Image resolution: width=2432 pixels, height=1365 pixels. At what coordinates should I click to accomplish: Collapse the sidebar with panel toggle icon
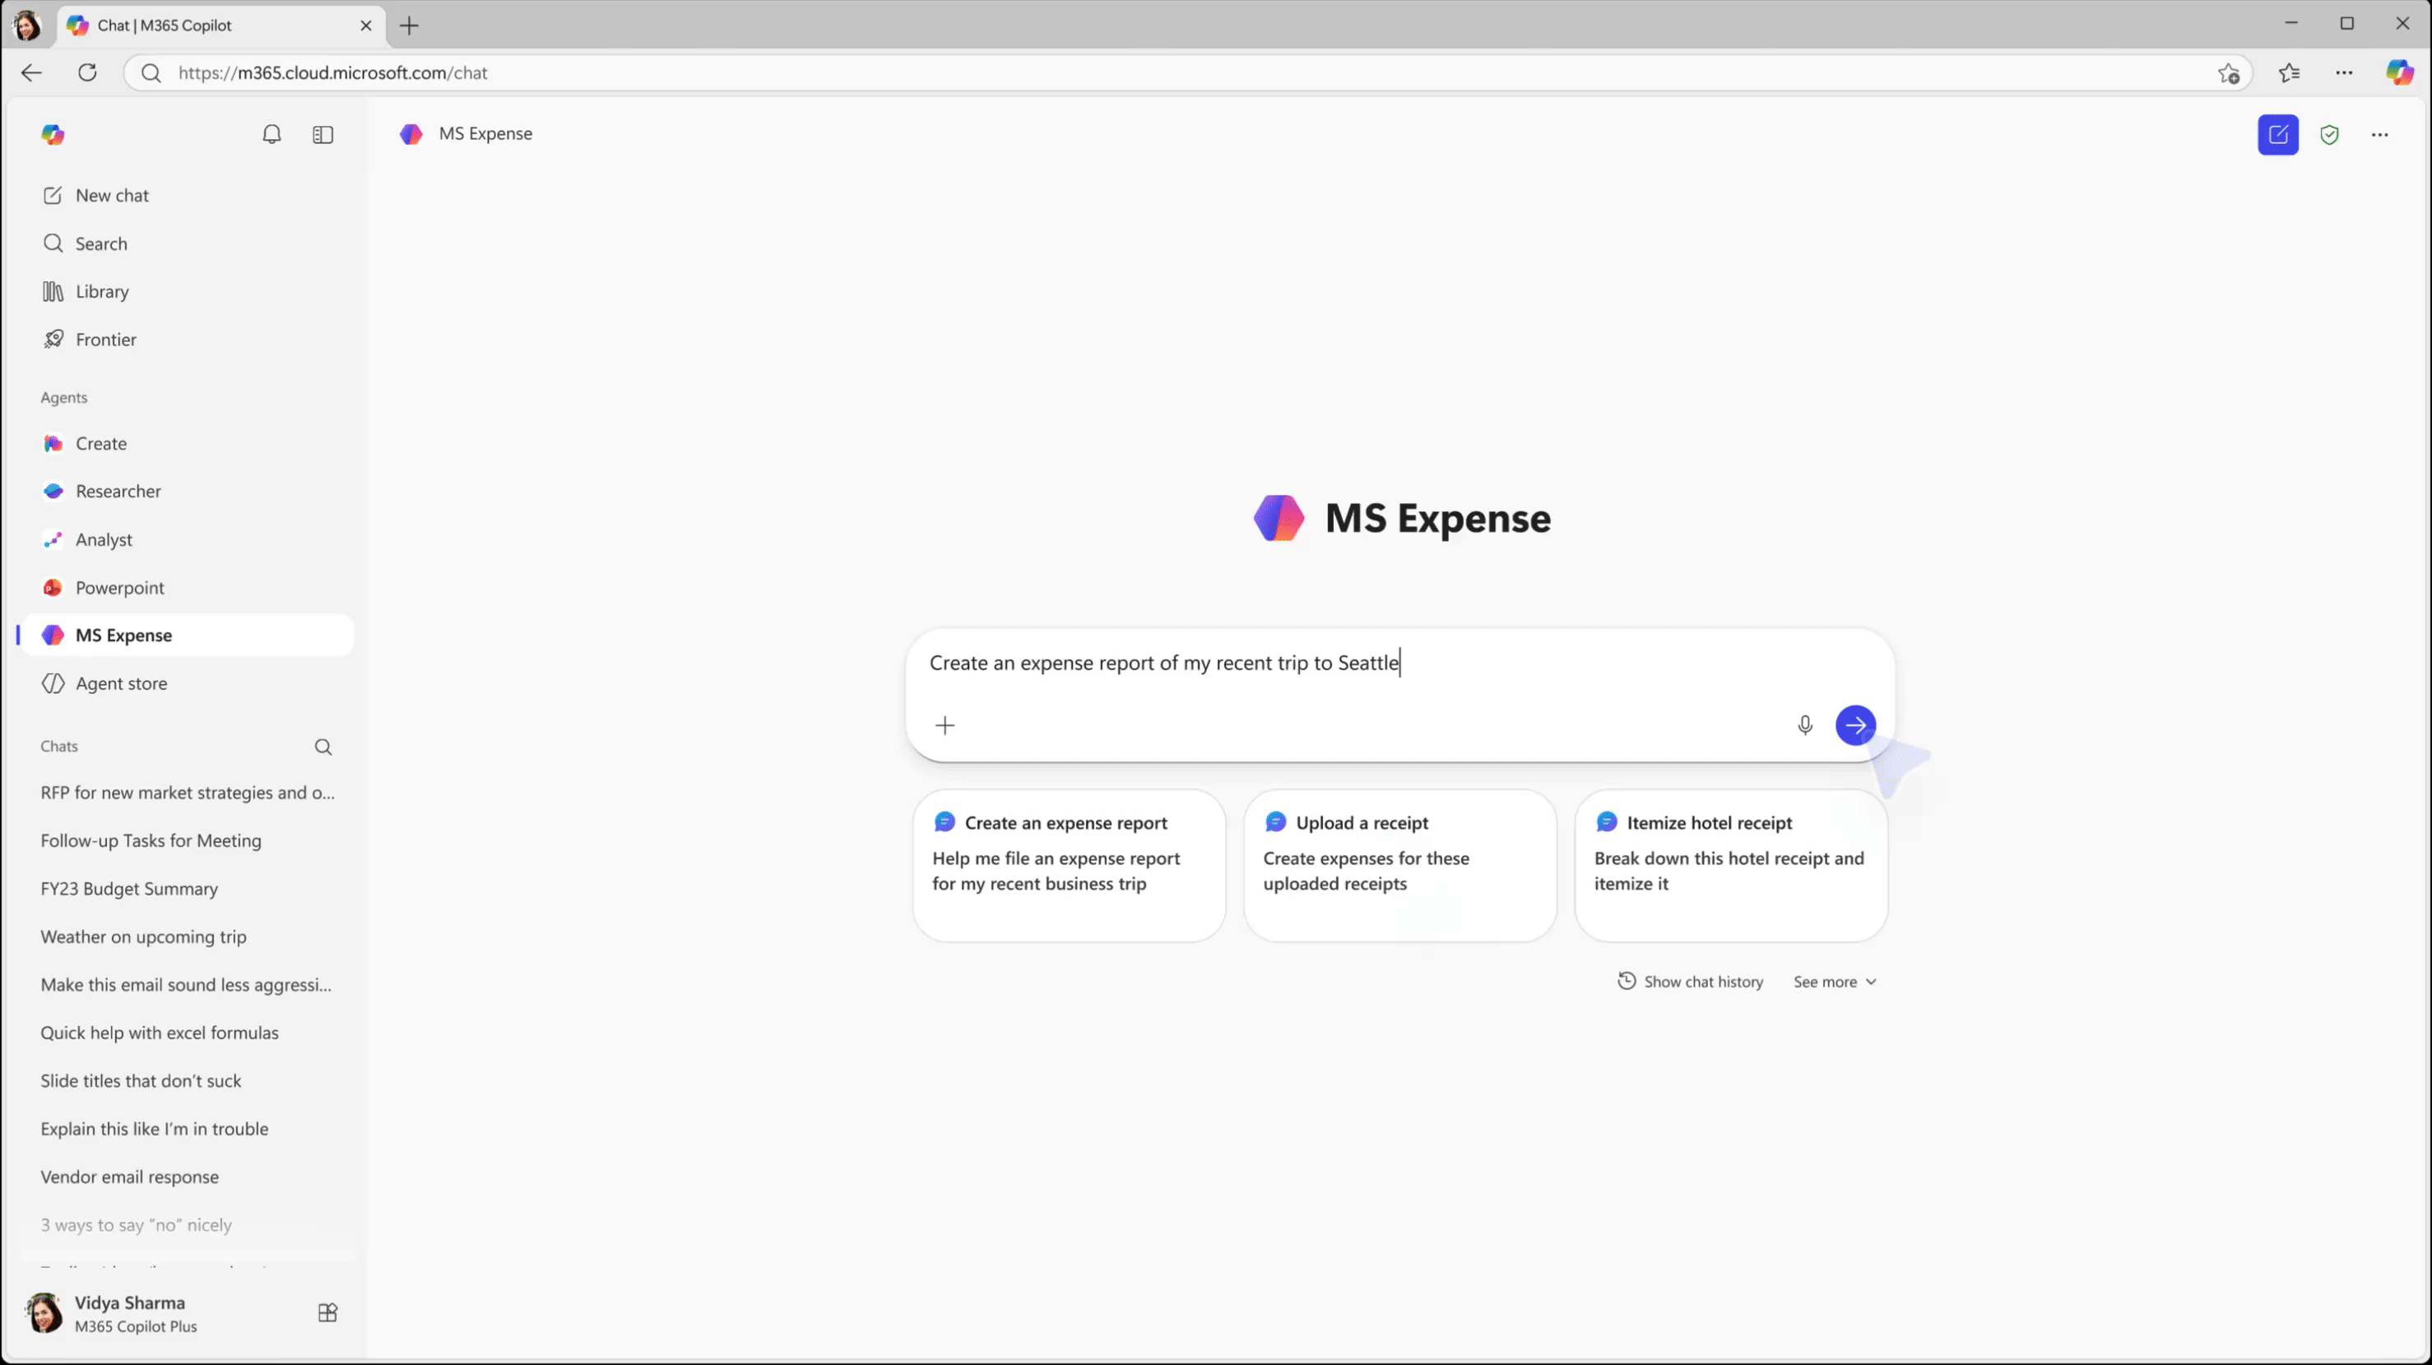pyautogui.click(x=323, y=135)
